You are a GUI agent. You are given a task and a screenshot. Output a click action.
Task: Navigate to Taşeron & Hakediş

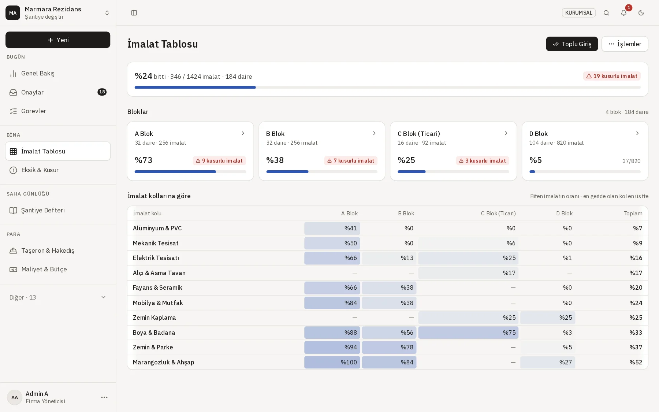58,250
